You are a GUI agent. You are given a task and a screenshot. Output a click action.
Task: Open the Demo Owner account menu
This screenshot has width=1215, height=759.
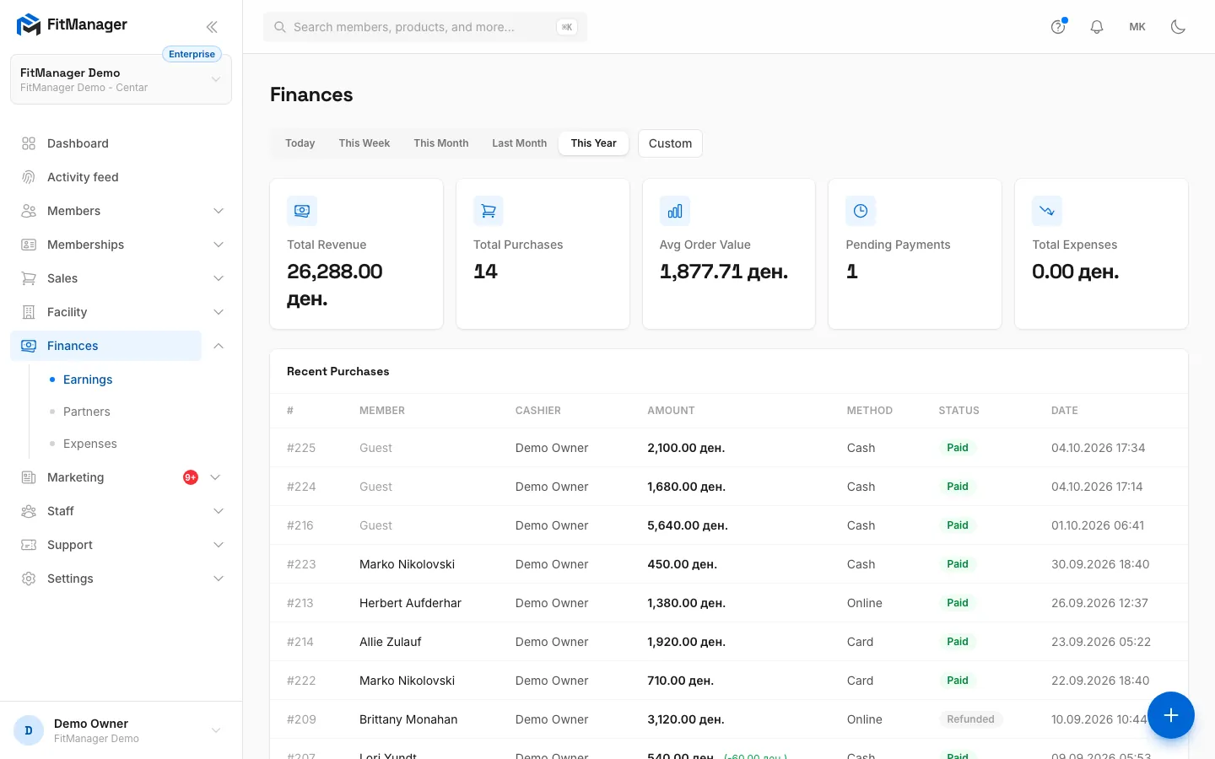coord(121,730)
